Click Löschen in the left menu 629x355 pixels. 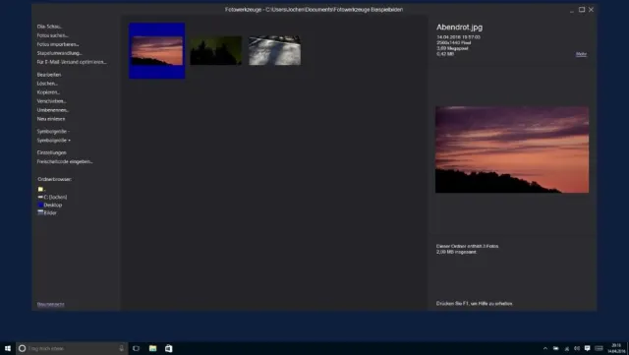click(47, 84)
